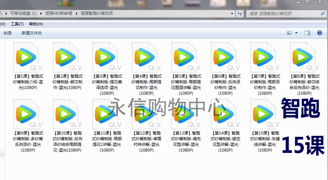Viewport: 328px width, 180px height.
Task: Go to 恒强980新教程 breadcrumb folder
Action: (x=59, y=13)
